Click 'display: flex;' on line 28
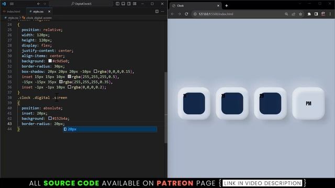Viewport: 335px width, 188px height. pyautogui.click(x=37, y=45)
